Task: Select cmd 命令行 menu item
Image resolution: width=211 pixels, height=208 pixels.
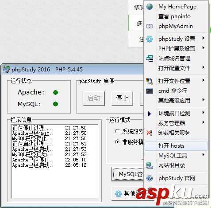Action: click(x=176, y=91)
